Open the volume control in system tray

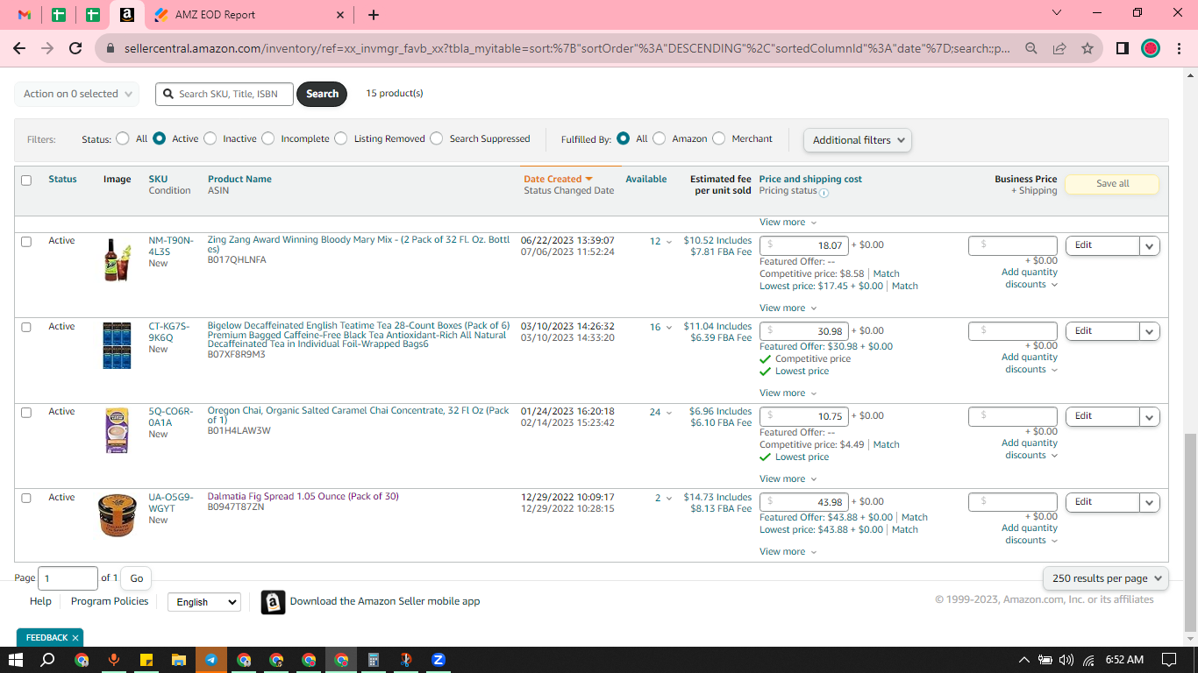(1066, 660)
